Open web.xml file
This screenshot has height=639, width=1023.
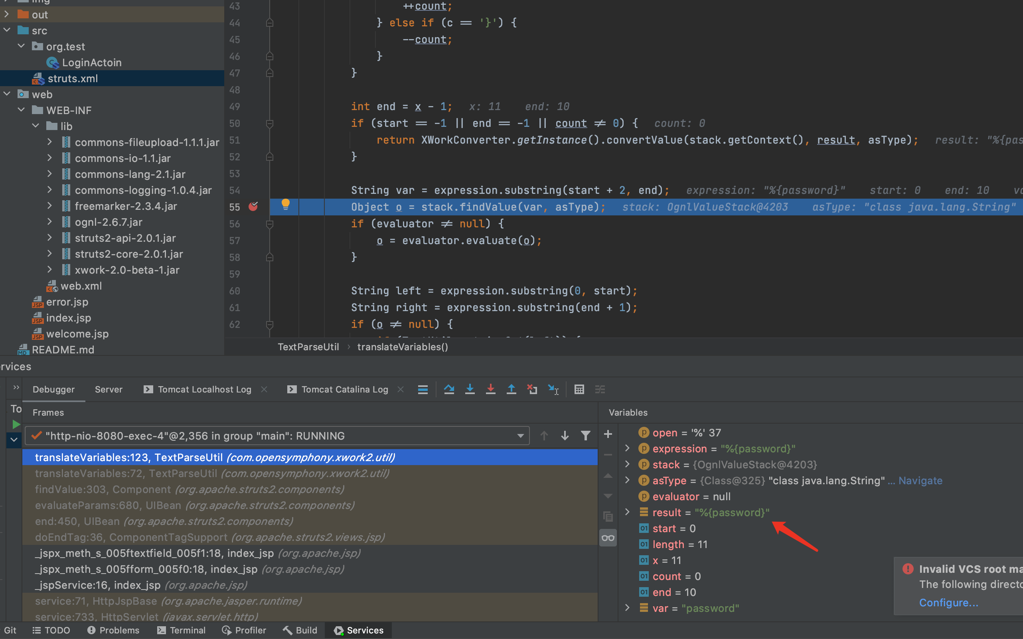click(x=81, y=286)
